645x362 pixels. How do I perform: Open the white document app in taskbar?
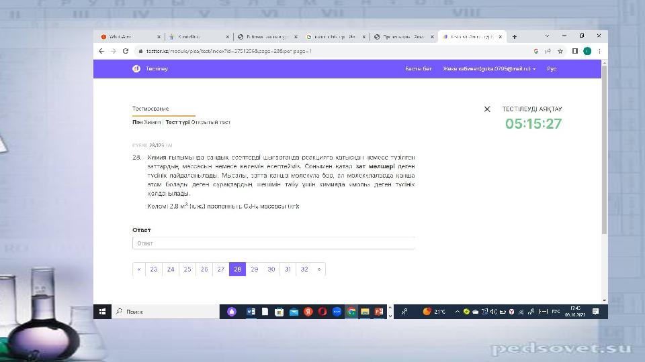[x=265, y=312]
